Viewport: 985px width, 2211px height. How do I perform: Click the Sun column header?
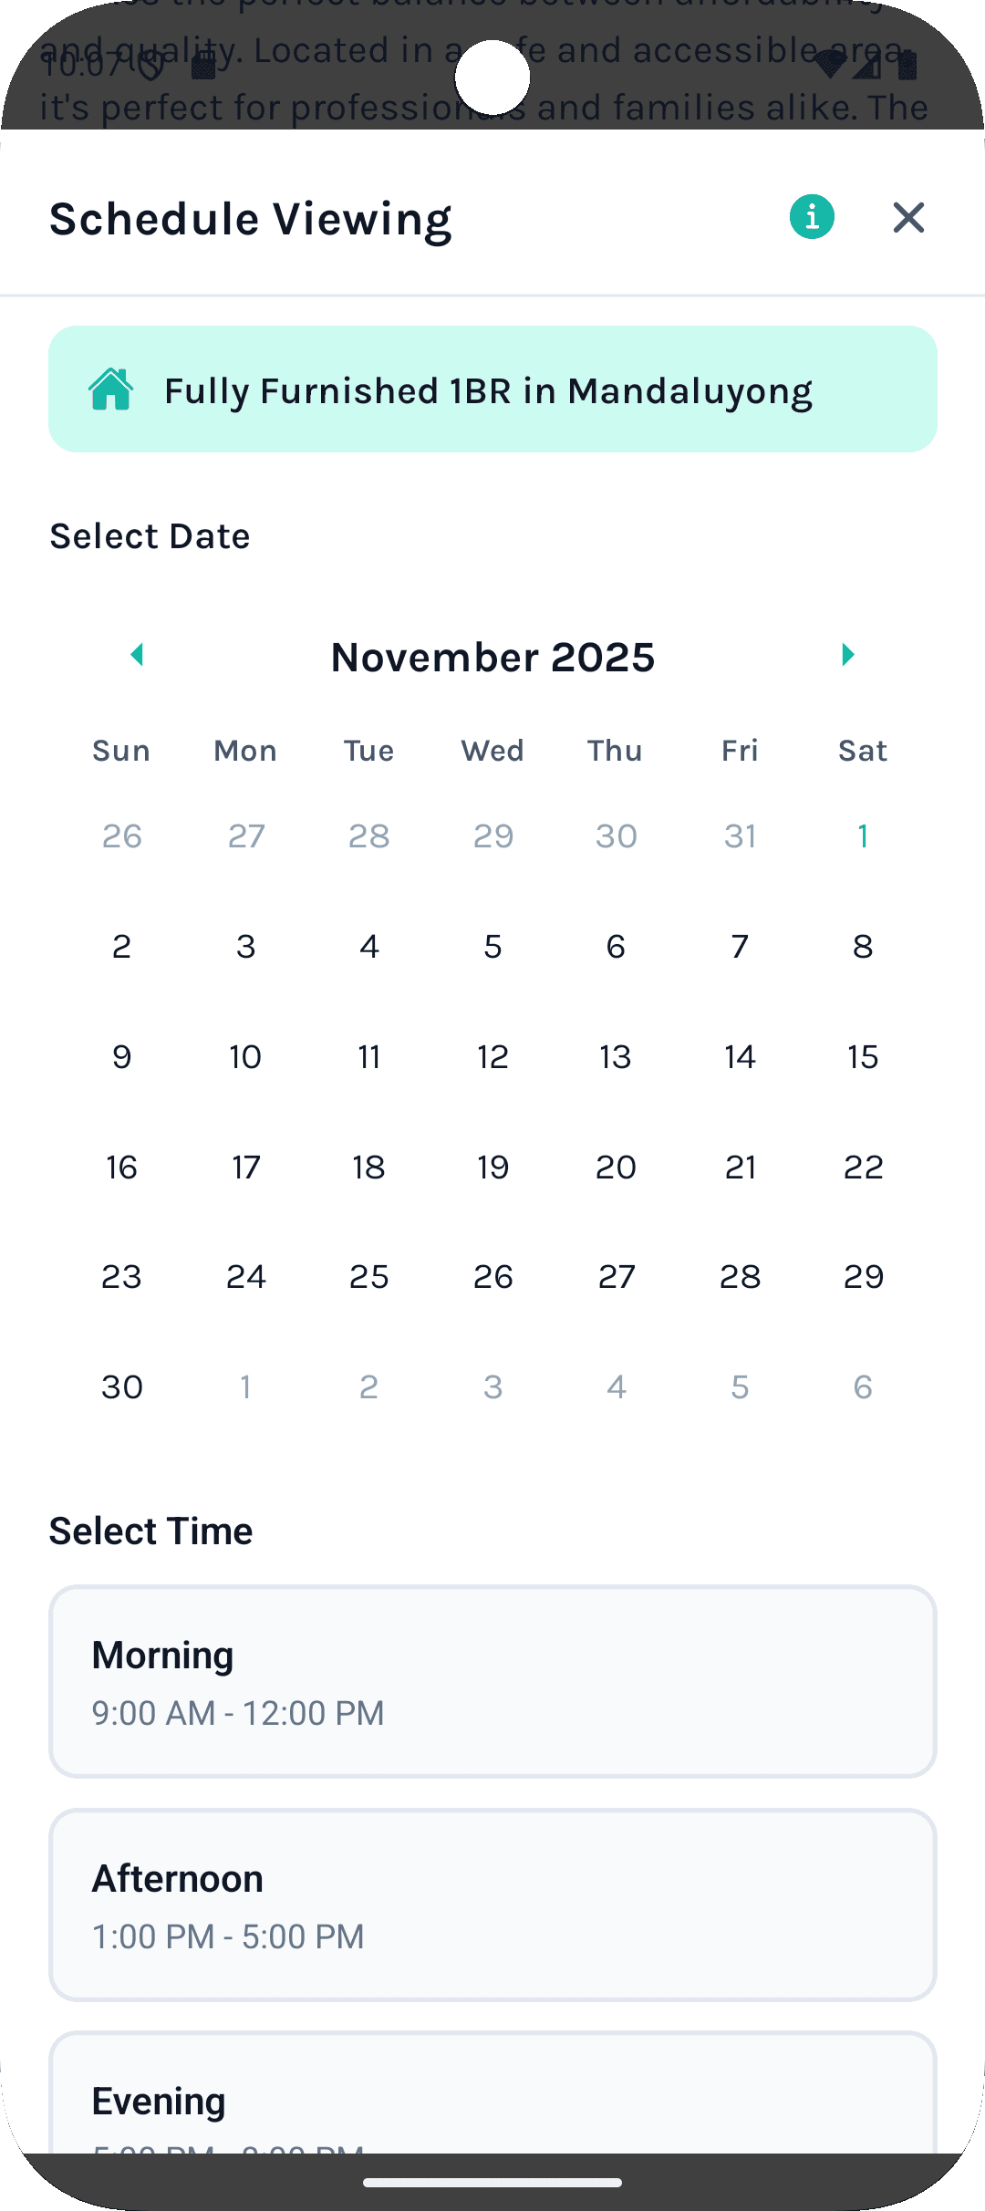pyautogui.click(x=120, y=750)
